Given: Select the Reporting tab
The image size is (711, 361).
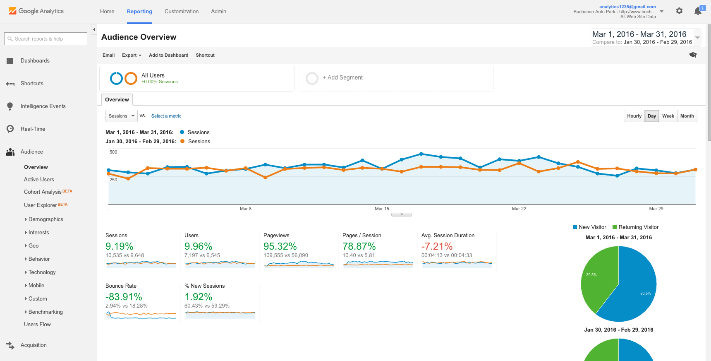Looking at the screenshot, I should (x=139, y=12).
